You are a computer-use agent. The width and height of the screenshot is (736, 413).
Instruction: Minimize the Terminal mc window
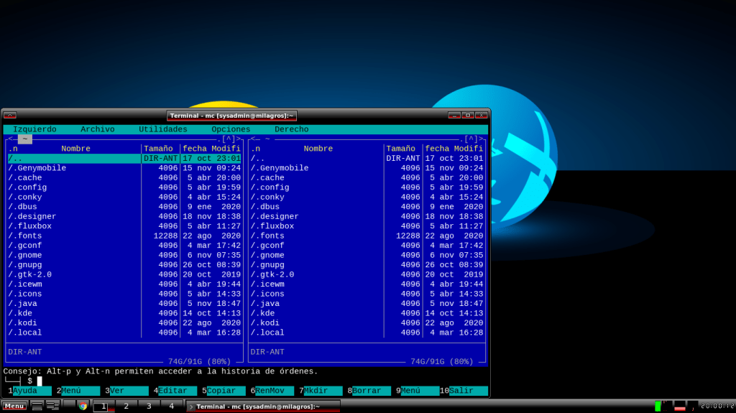pyautogui.click(x=454, y=115)
